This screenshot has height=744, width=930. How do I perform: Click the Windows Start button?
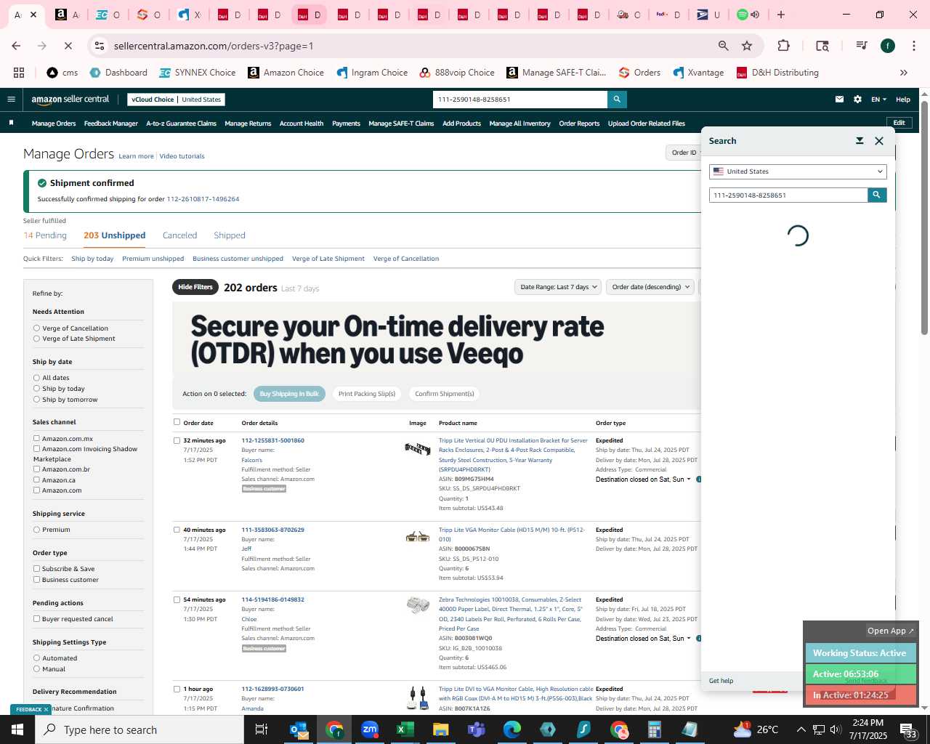pos(17,729)
